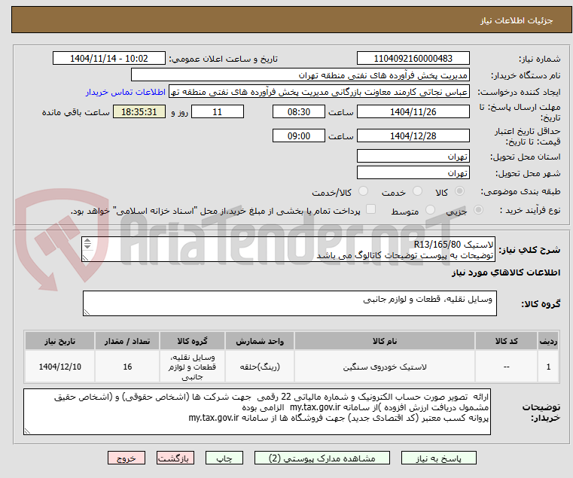Click the چاپ print button
The height and width of the screenshot is (478, 573).
click(224, 458)
